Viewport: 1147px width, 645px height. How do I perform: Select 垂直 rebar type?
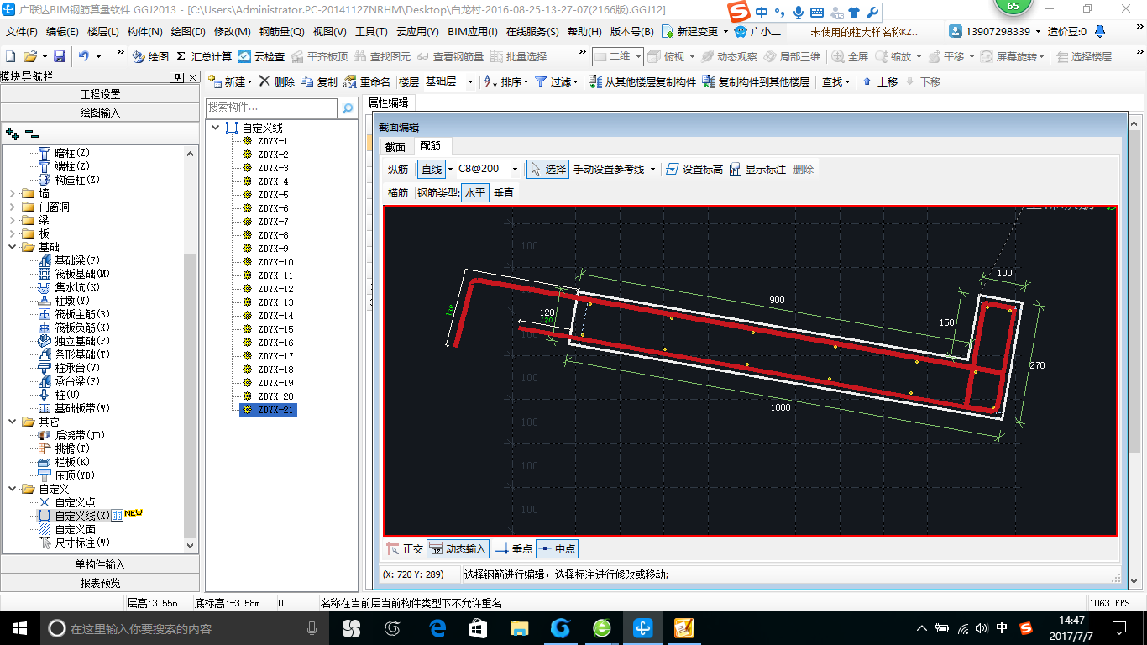pos(504,192)
